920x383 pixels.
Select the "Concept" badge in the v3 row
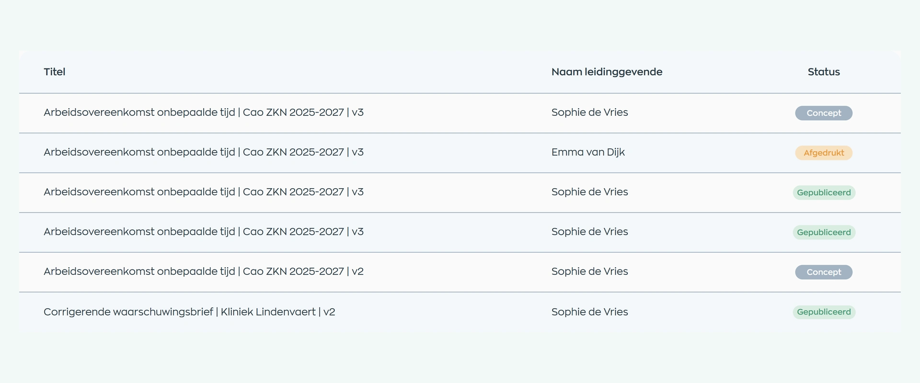pos(824,113)
